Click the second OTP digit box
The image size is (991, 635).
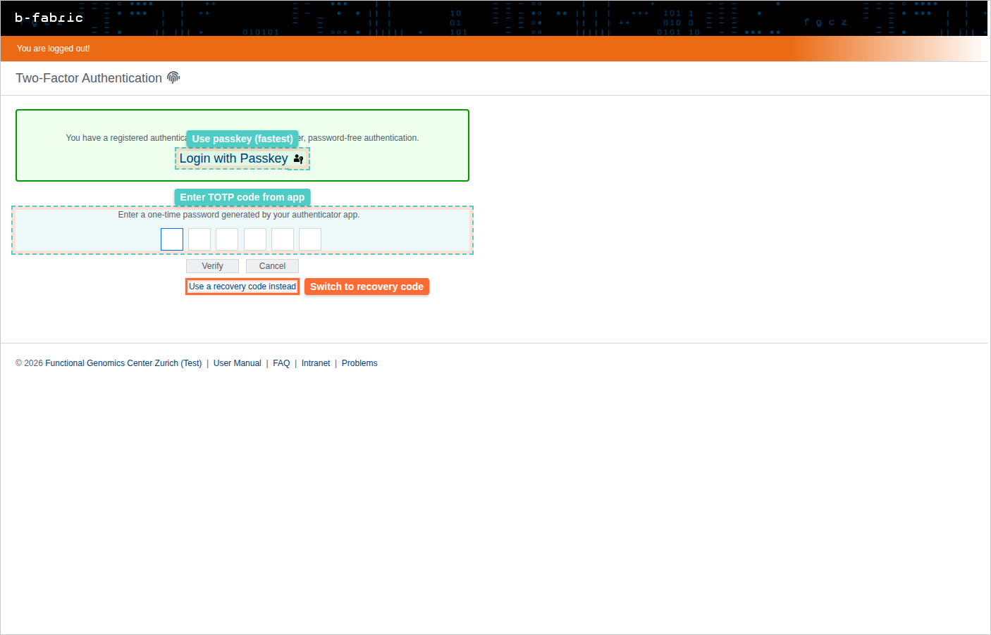(x=199, y=239)
